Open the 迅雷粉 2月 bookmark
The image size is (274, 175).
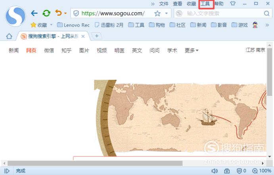click(x=109, y=25)
